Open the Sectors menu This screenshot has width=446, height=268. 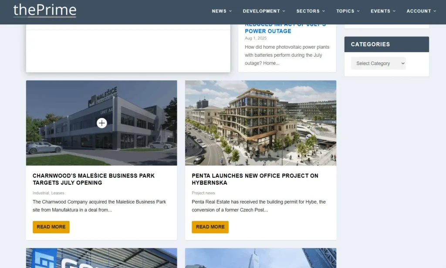click(311, 11)
